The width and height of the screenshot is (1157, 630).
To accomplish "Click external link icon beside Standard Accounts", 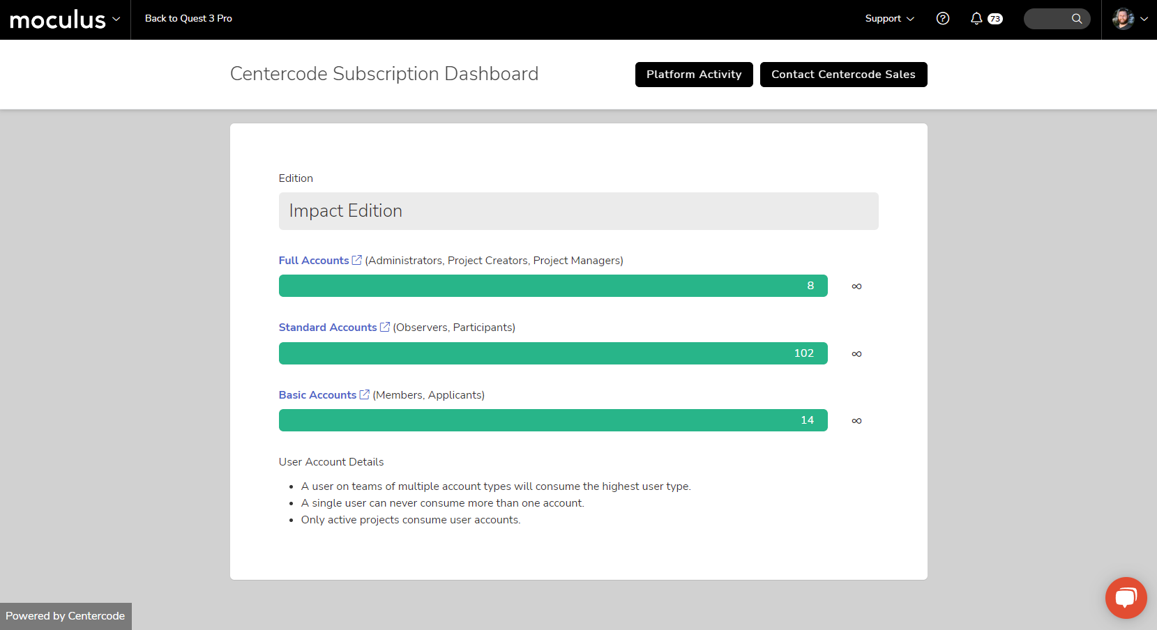I will 385,327.
